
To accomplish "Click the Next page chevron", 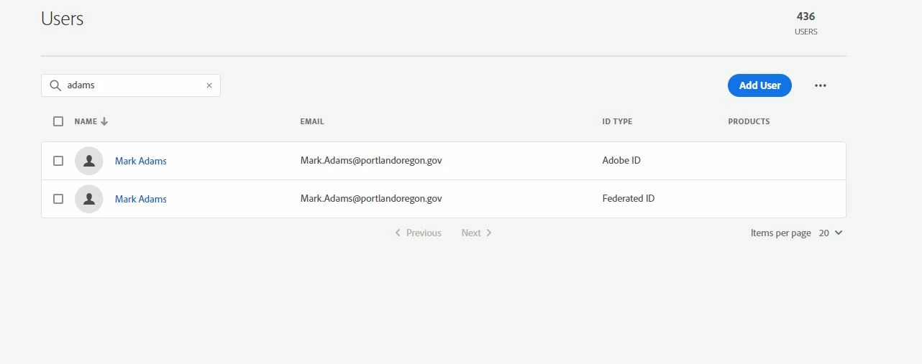I will tap(489, 233).
